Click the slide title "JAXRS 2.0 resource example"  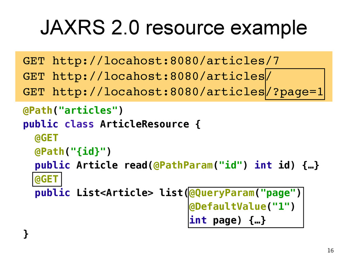pyautogui.click(x=174, y=28)
